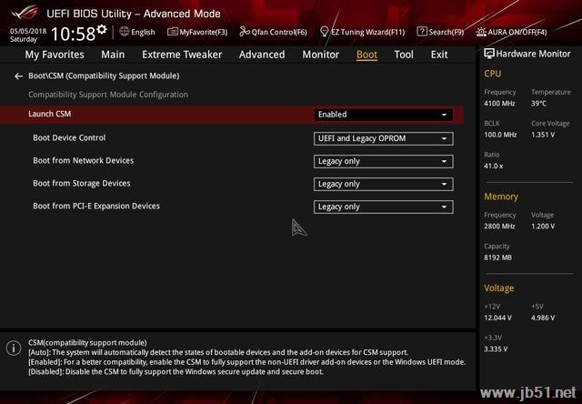Switch to the Main tab
The width and height of the screenshot is (582, 404).
click(x=113, y=55)
